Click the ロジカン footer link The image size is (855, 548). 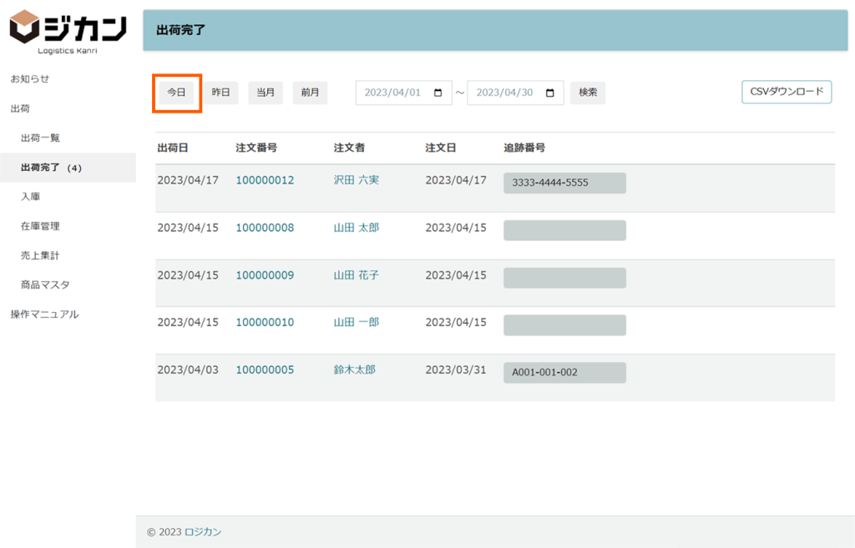tap(203, 532)
